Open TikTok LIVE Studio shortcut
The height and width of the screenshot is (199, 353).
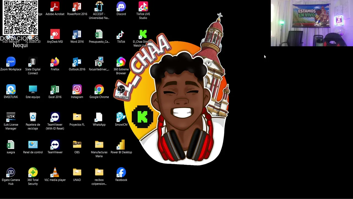click(143, 11)
